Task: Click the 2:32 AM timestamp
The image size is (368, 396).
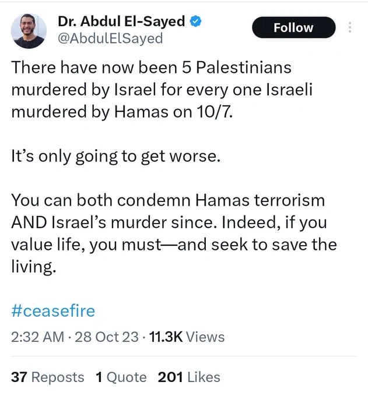Action: point(38,337)
